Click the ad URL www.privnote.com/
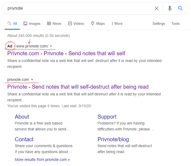This screenshot has height=166, width=191. 32,46
